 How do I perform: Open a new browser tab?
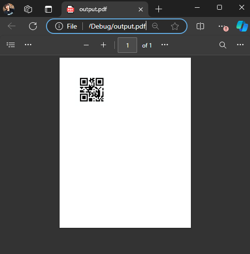click(158, 9)
